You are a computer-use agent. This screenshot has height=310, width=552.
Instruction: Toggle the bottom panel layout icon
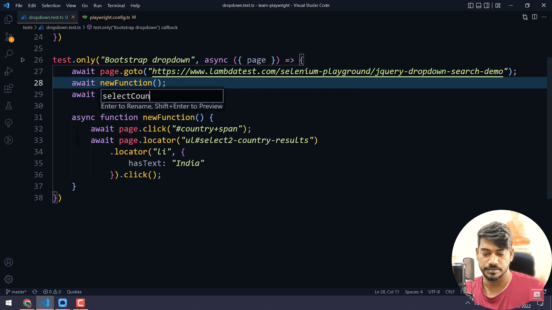pyautogui.click(x=479, y=6)
